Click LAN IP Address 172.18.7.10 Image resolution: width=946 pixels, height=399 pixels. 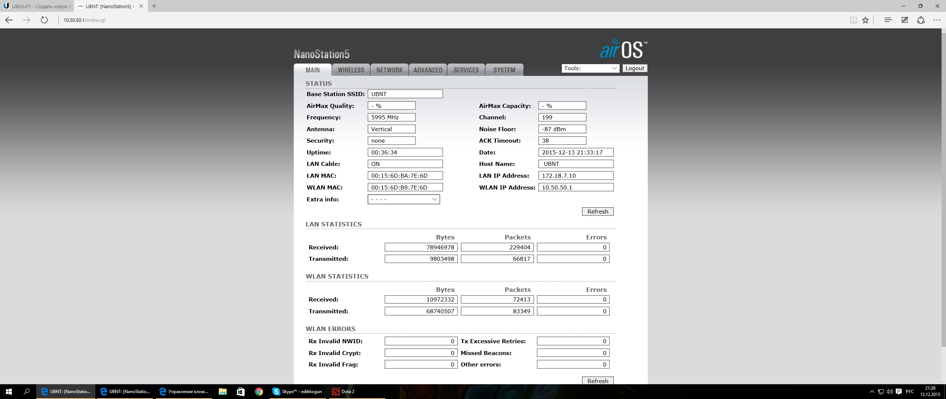576,175
